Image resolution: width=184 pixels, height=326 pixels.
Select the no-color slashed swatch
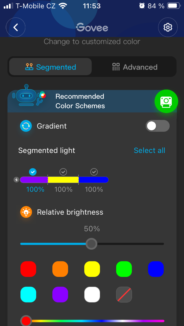[x=124, y=294]
